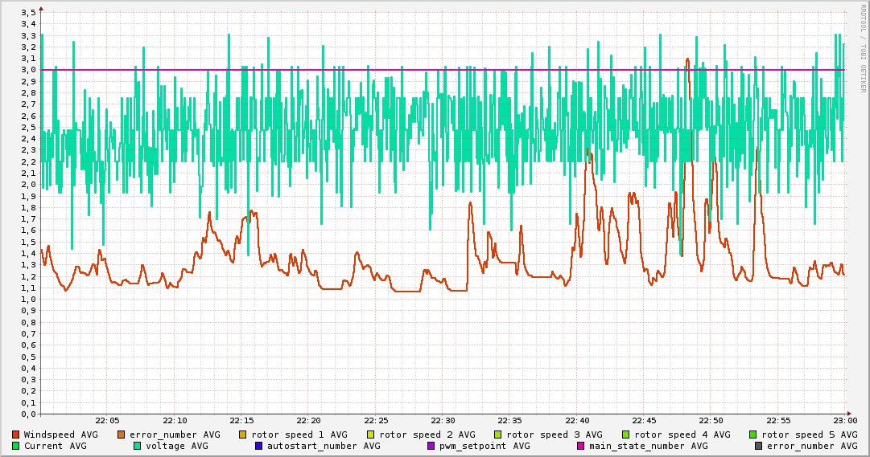Click the dark gray error_number AVG swatch

(758, 446)
